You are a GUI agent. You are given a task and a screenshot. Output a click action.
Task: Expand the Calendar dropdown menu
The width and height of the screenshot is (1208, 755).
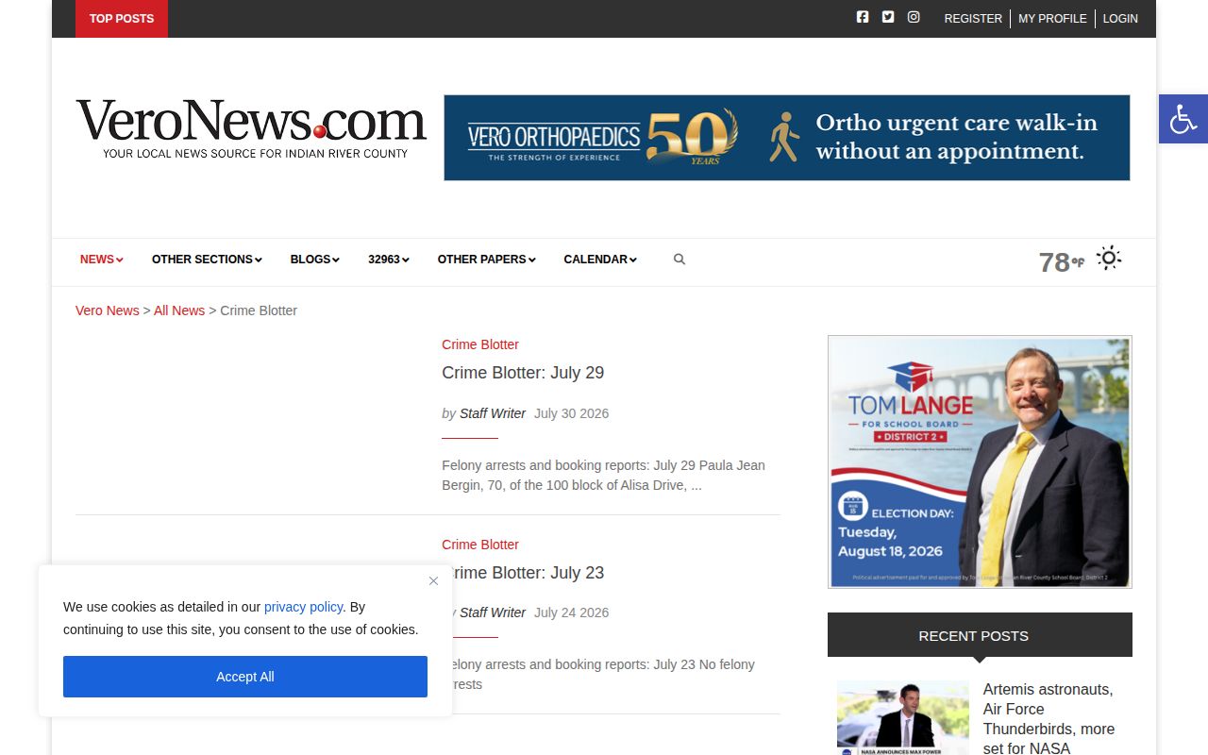[600, 260]
